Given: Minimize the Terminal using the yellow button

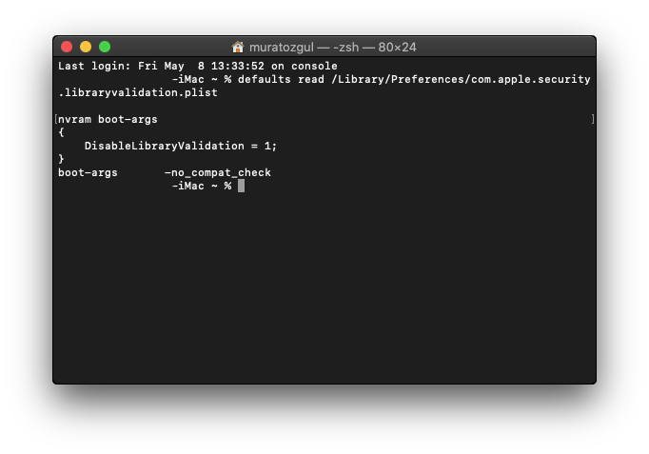Looking at the screenshot, I should click(86, 47).
